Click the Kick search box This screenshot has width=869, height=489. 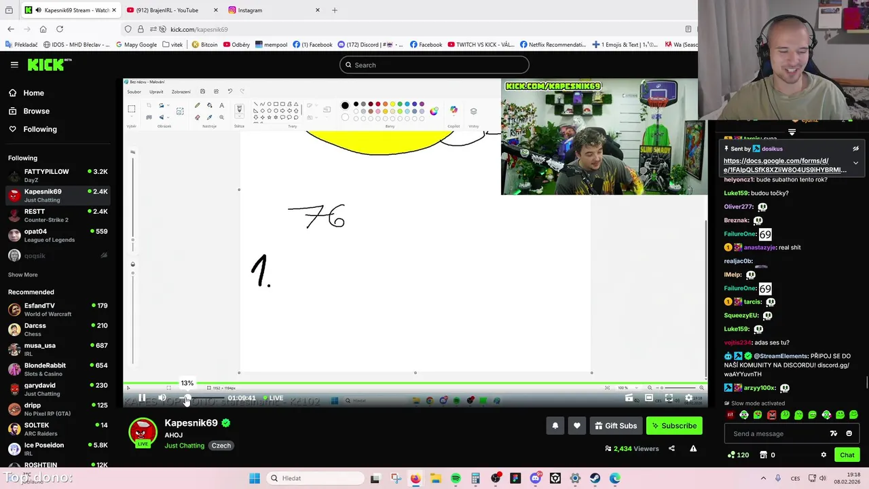[434, 65]
